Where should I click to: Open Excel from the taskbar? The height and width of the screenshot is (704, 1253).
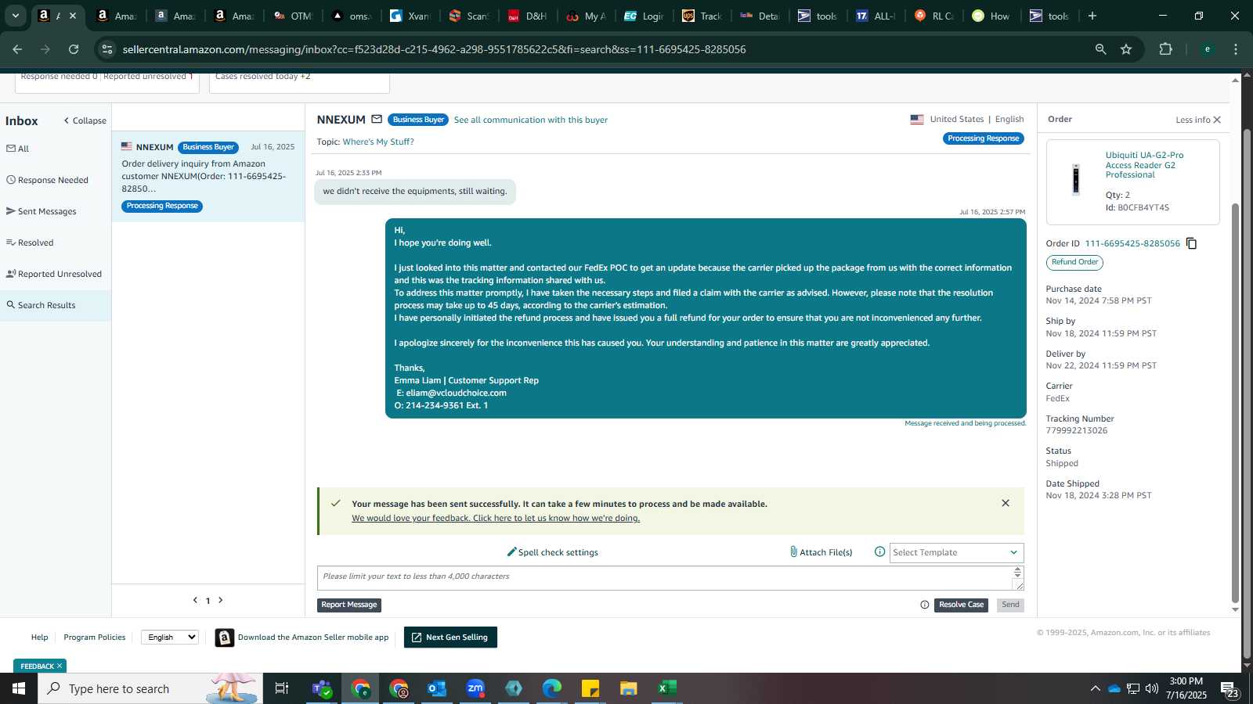click(667, 688)
